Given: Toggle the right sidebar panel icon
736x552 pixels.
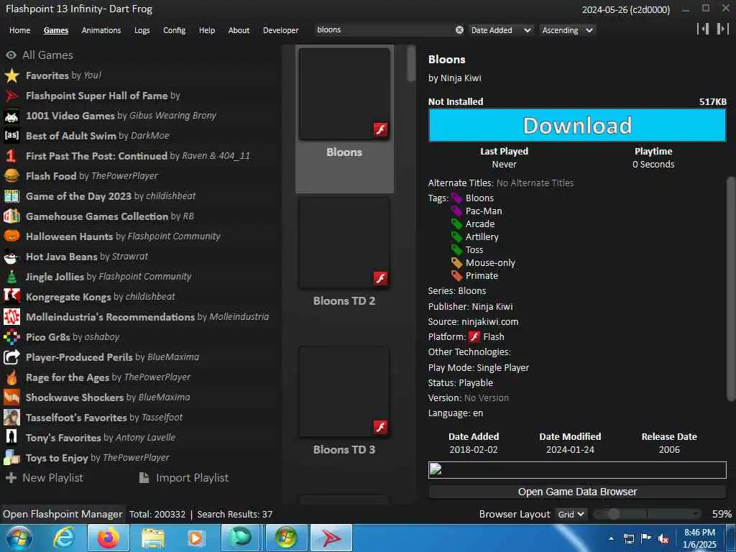Looking at the screenshot, I should 722,29.
